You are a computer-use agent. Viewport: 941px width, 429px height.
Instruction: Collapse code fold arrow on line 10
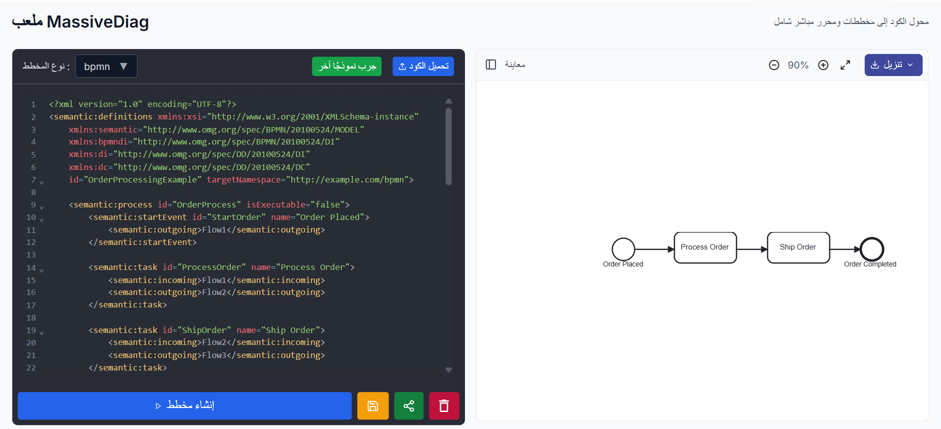point(42,219)
